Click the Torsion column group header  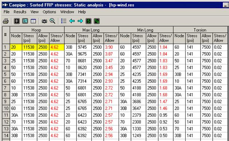200,30
